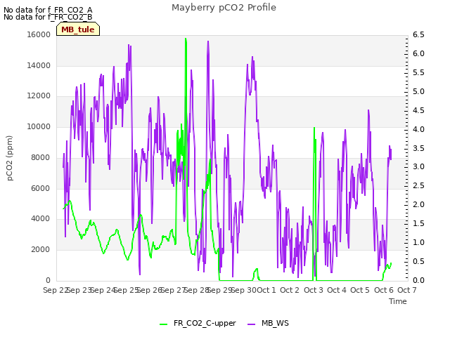Click the green FR_CO2_C-upper legend swatch
450x337 pixels.
[x=163, y=324]
